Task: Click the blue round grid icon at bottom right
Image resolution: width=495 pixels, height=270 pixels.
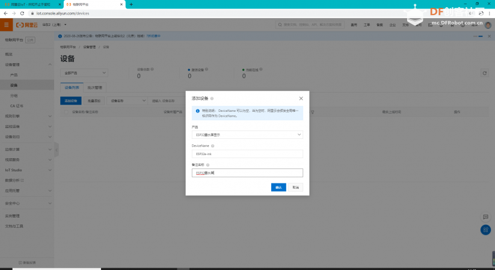Action: [485, 230]
